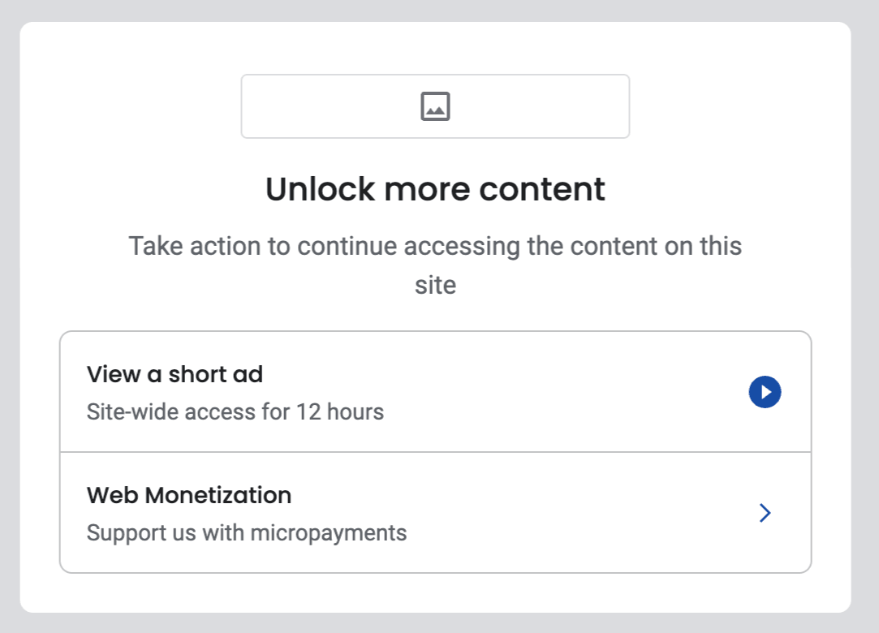The width and height of the screenshot is (879, 633).
Task: Select Support us with micropayments
Action: pyautogui.click(x=245, y=532)
